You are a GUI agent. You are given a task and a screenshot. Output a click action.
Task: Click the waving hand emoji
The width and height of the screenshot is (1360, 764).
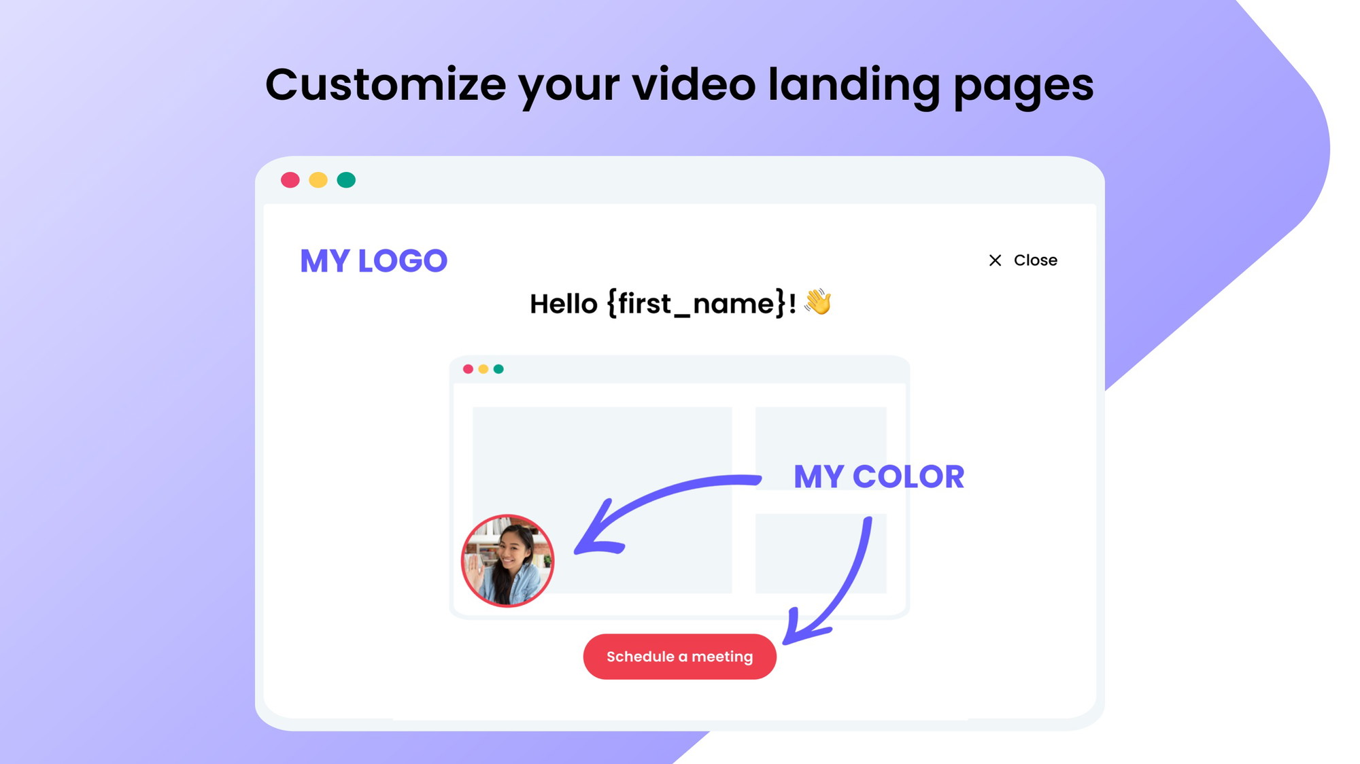(817, 302)
